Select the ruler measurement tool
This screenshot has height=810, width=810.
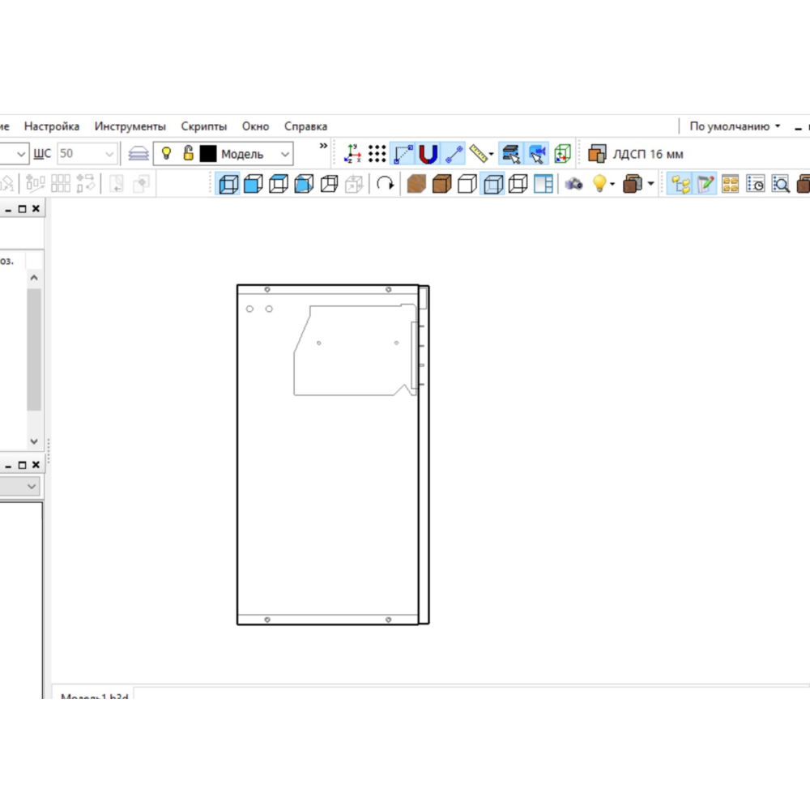[x=479, y=154]
